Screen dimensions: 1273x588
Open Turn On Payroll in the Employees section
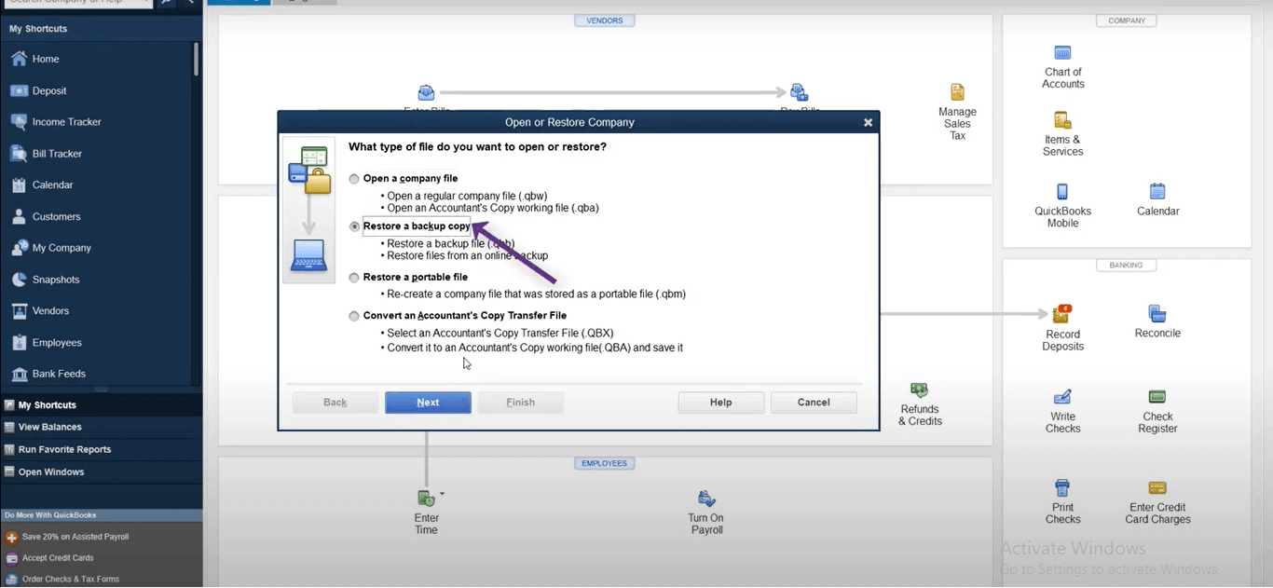coord(705,512)
